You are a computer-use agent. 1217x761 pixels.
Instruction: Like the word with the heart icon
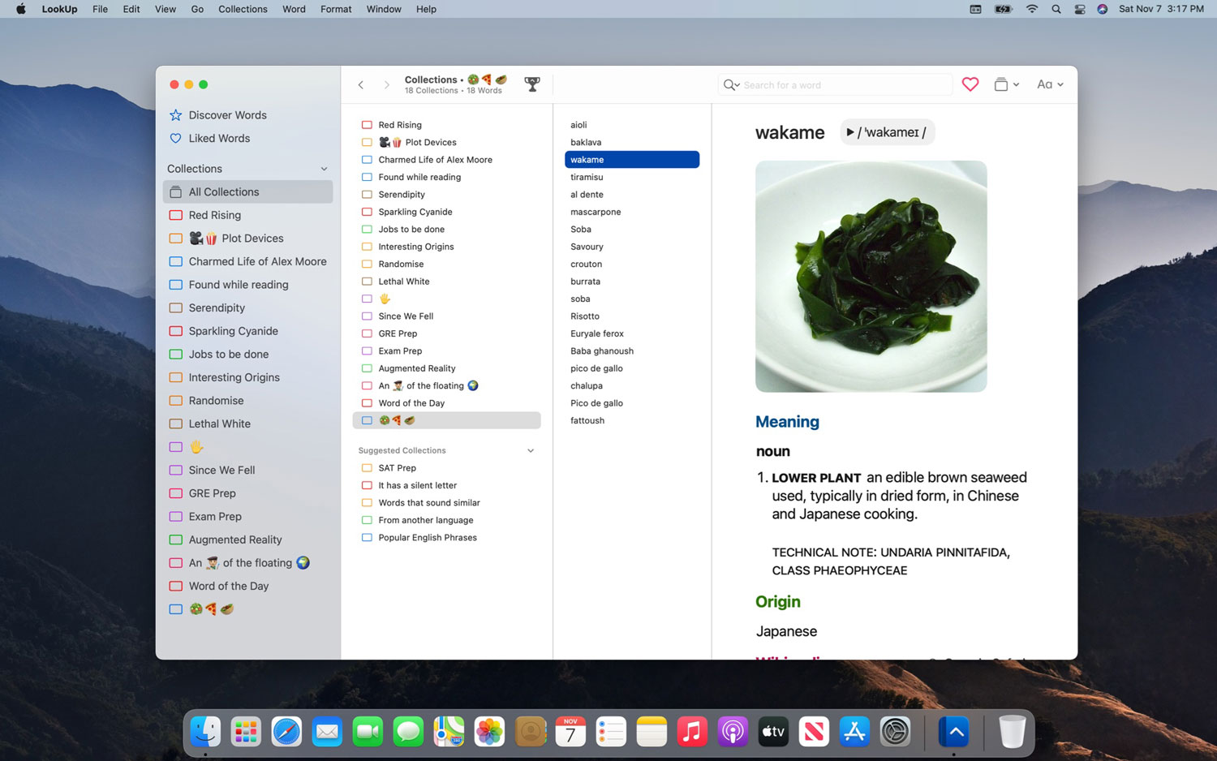click(970, 84)
